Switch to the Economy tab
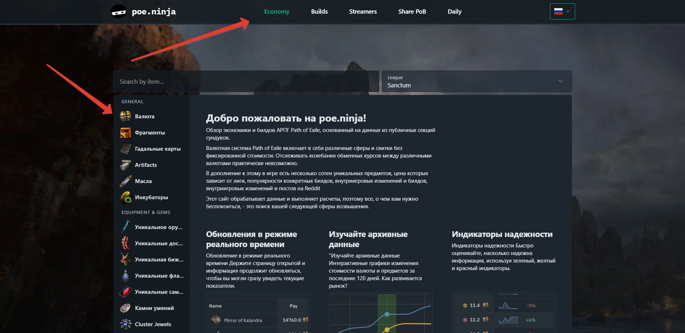The width and height of the screenshot is (685, 333). click(x=277, y=12)
